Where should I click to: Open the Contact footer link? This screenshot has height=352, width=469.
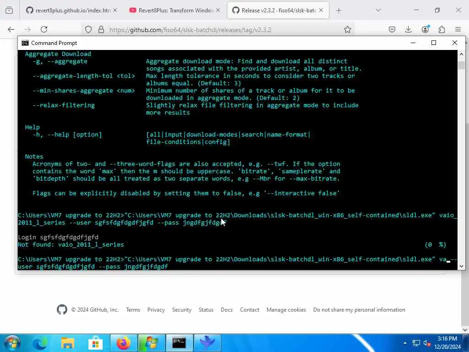(250, 310)
